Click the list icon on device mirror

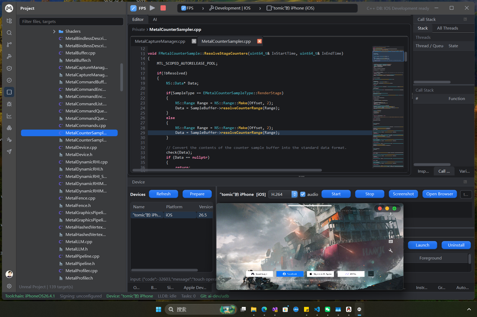click(x=391, y=242)
